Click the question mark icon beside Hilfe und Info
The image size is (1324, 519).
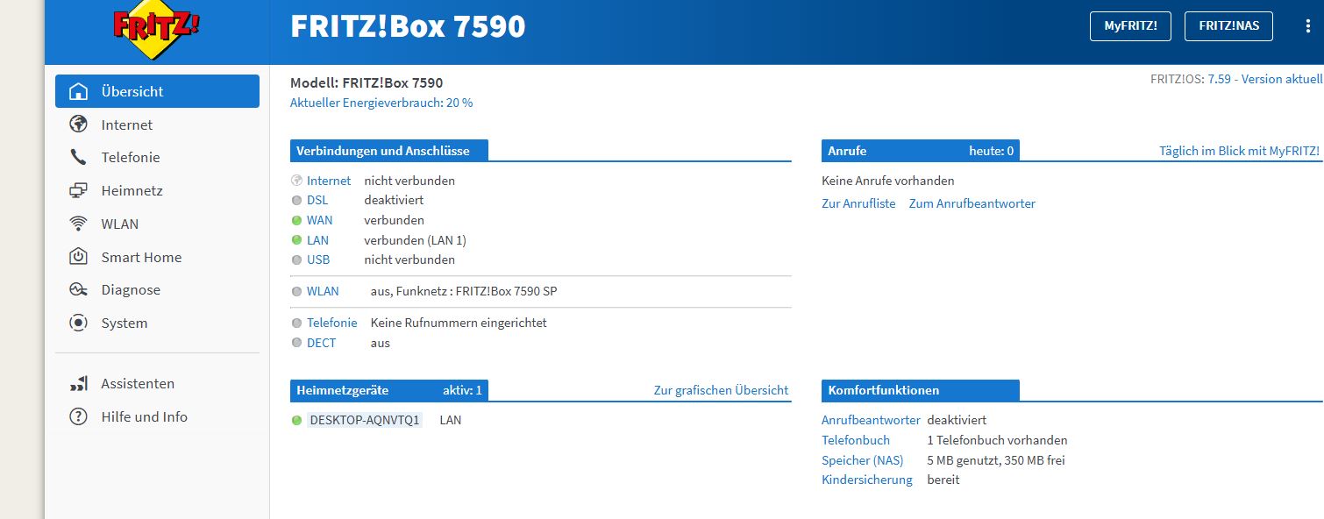(x=79, y=416)
